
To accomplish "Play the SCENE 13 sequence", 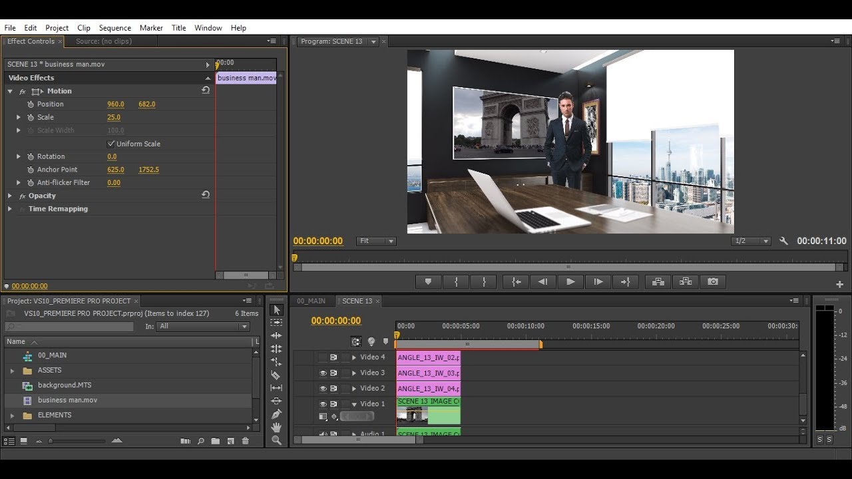I will coord(570,282).
